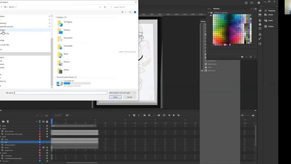Switch to the Swatches tab
This screenshot has height=164, width=291.
(x=216, y=9)
